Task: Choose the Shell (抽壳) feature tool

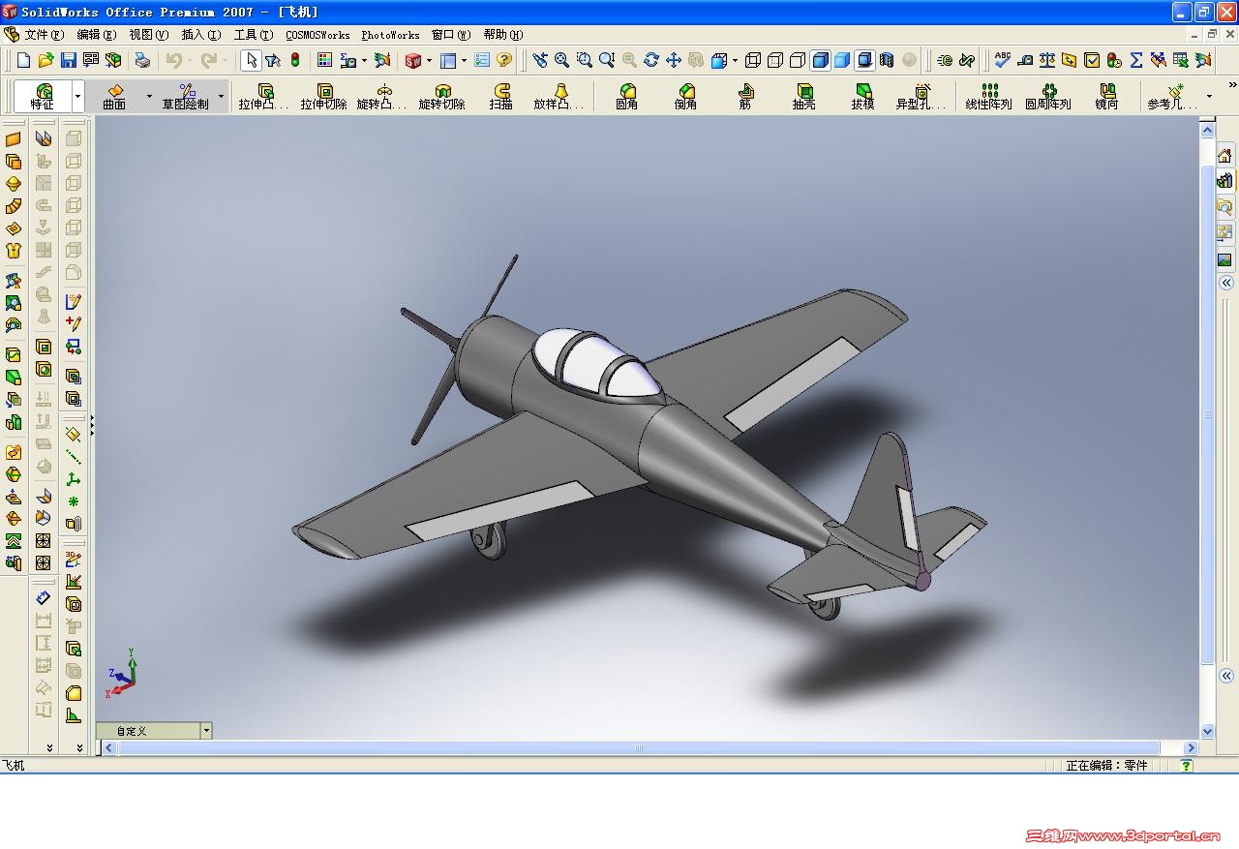Action: click(804, 96)
